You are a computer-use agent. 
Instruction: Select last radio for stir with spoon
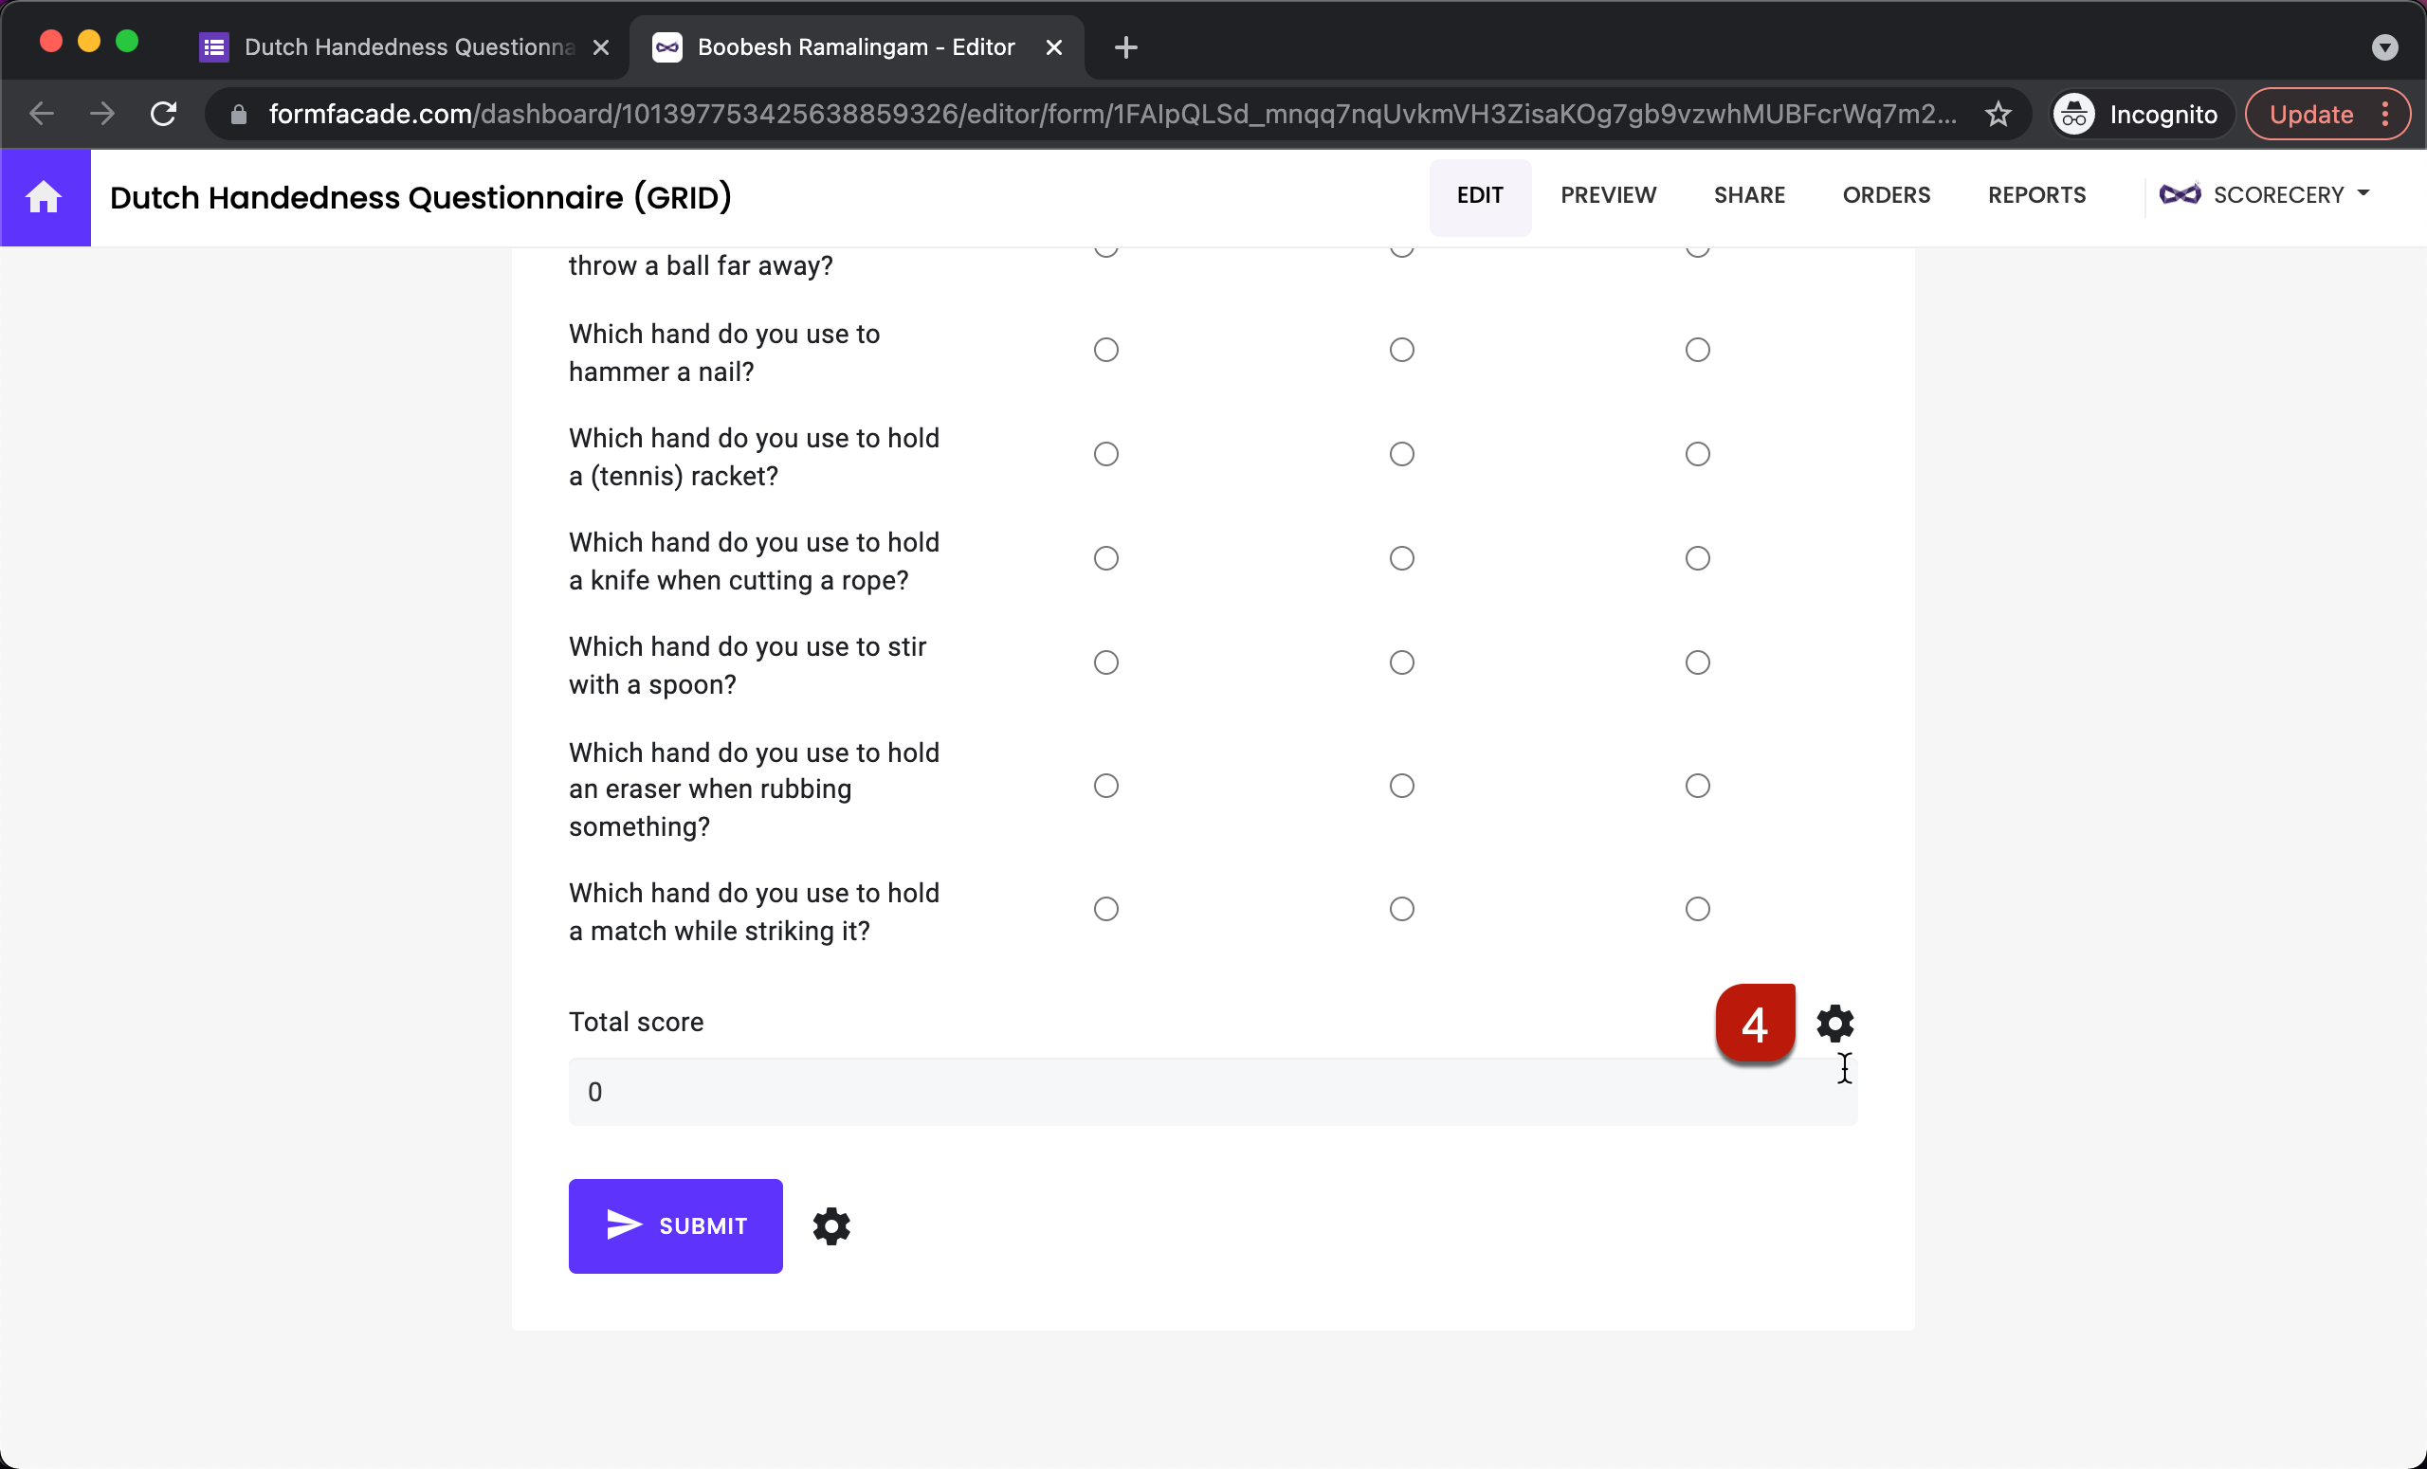point(1696,662)
